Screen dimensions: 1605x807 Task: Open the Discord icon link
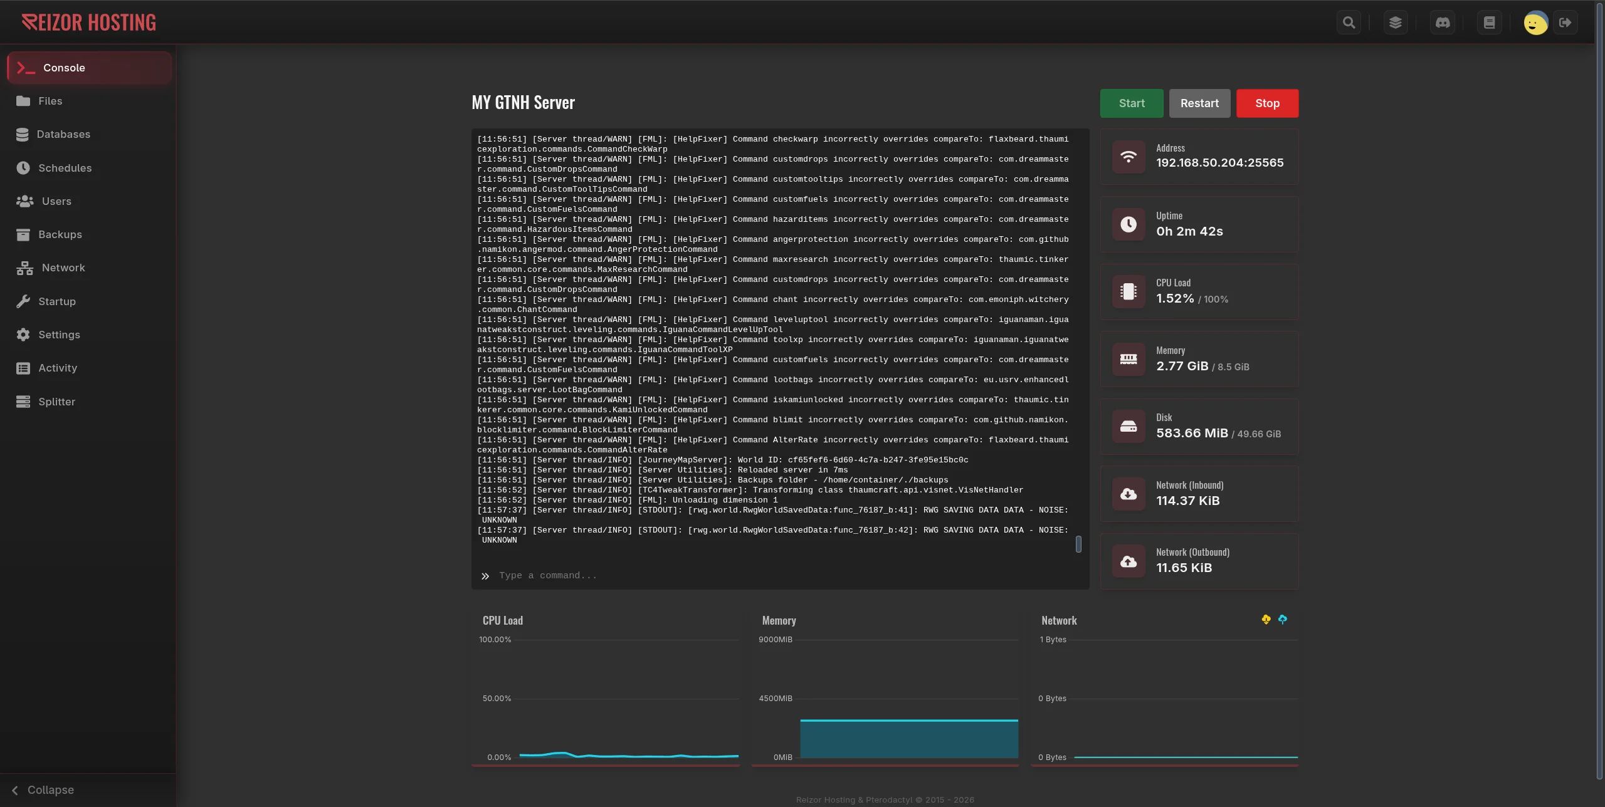[x=1443, y=23]
